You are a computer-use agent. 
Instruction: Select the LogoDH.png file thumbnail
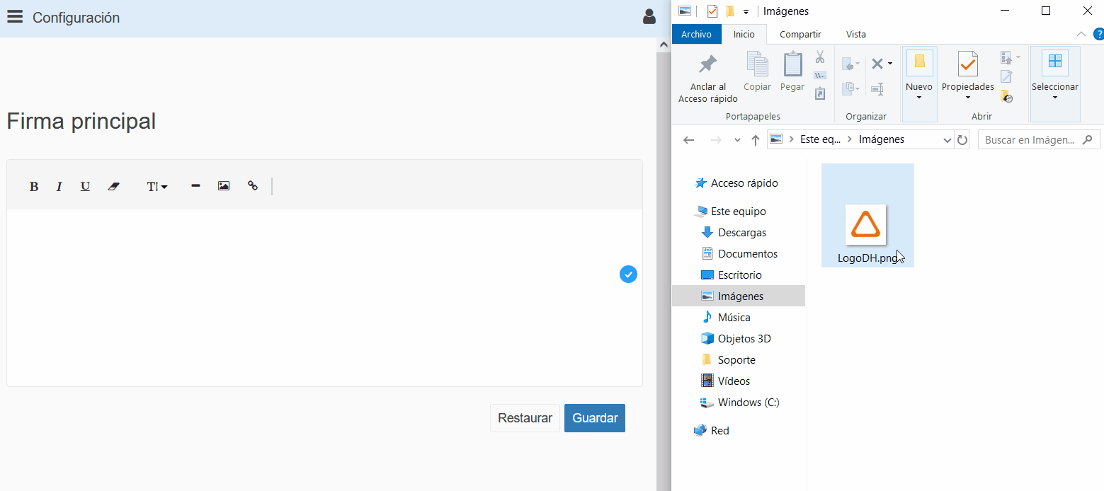click(x=866, y=225)
